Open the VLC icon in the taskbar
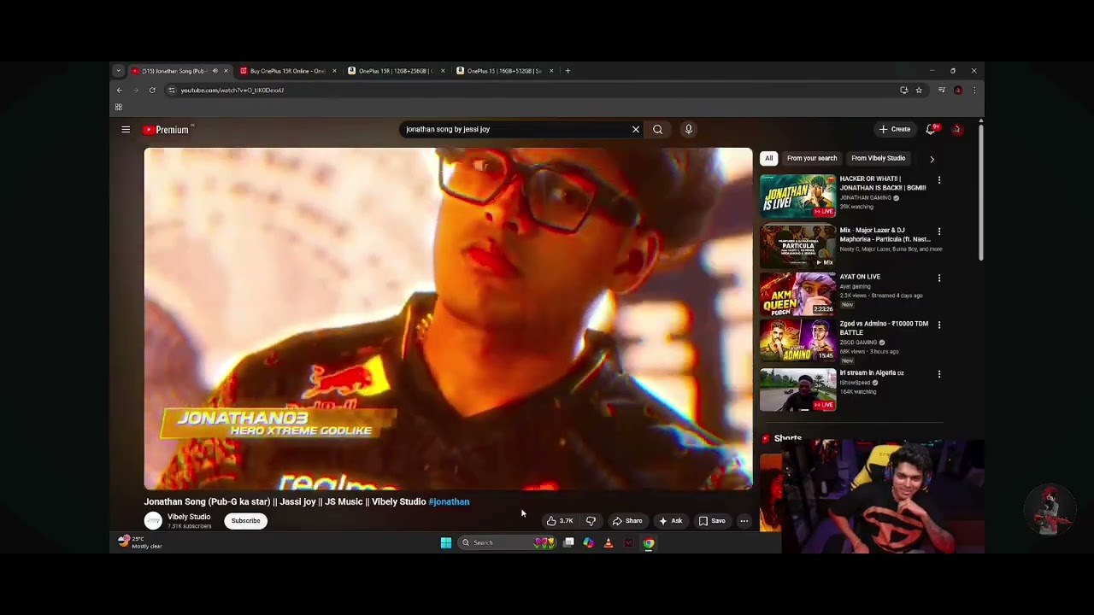 coord(609,543)
